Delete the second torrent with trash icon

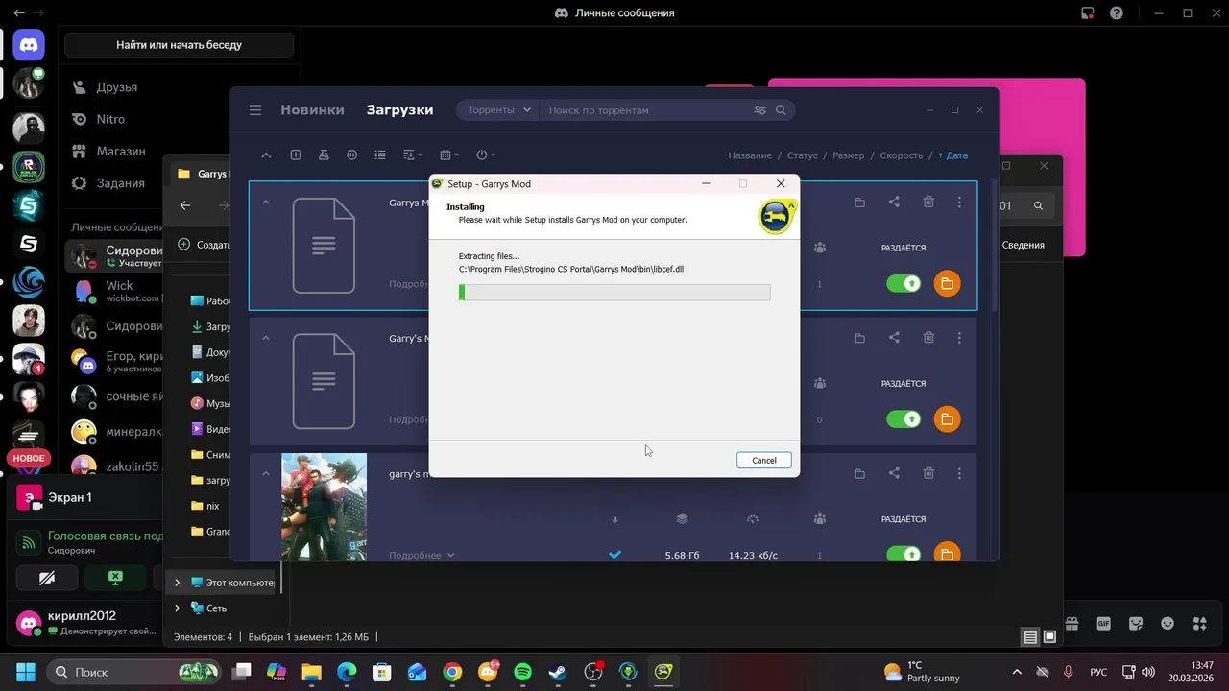pos(928,338)
